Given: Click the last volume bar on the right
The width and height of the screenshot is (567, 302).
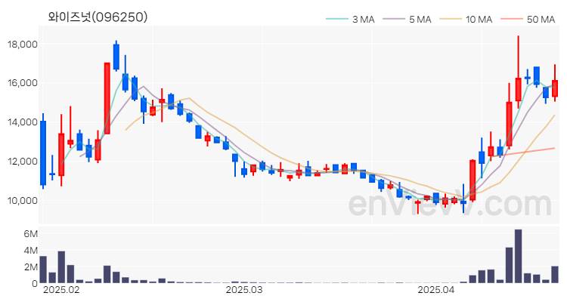Looking at the screenshot, I should (555, 275).
